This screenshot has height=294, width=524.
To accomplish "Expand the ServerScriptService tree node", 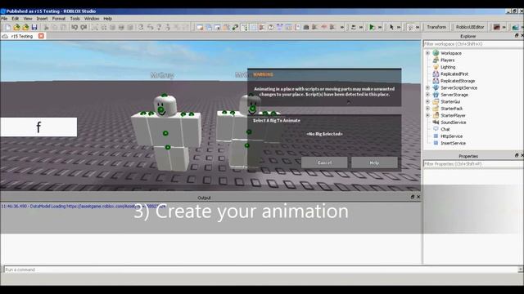I will coord(427,87).
